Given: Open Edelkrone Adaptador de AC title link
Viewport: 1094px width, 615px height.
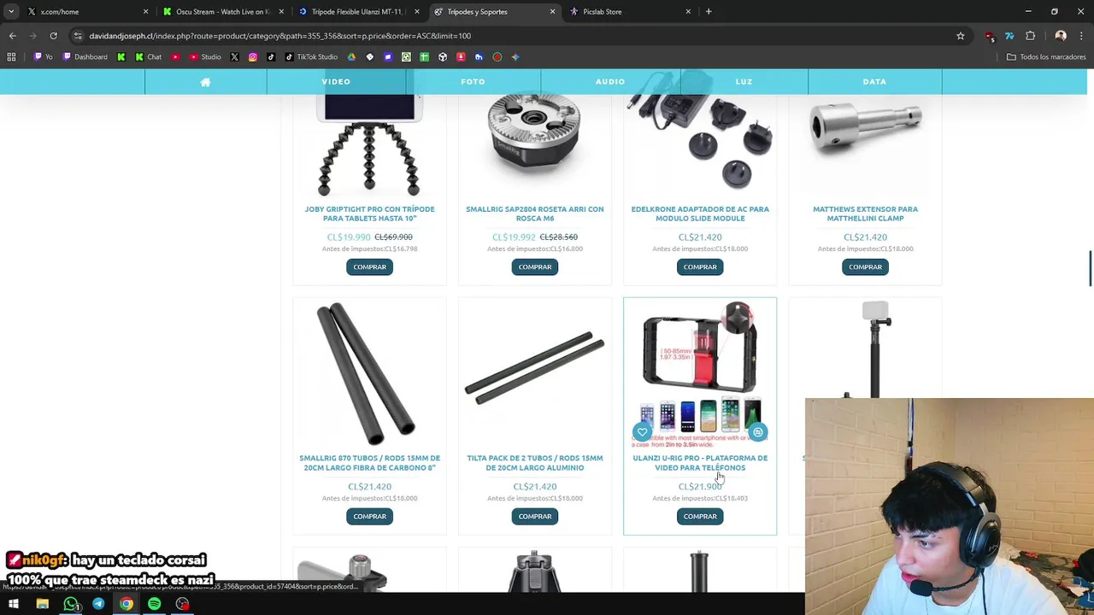Looking at the screenshot, I should click(700, 214).
